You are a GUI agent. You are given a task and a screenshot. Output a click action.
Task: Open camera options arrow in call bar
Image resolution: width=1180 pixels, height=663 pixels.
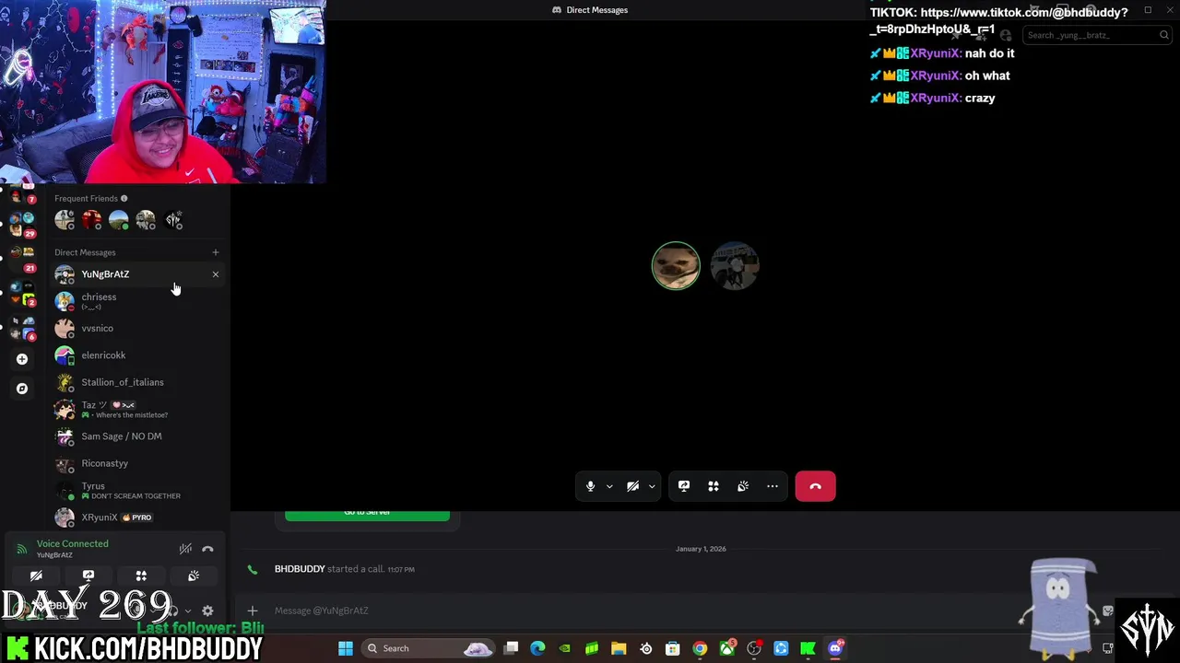point(652,486)
